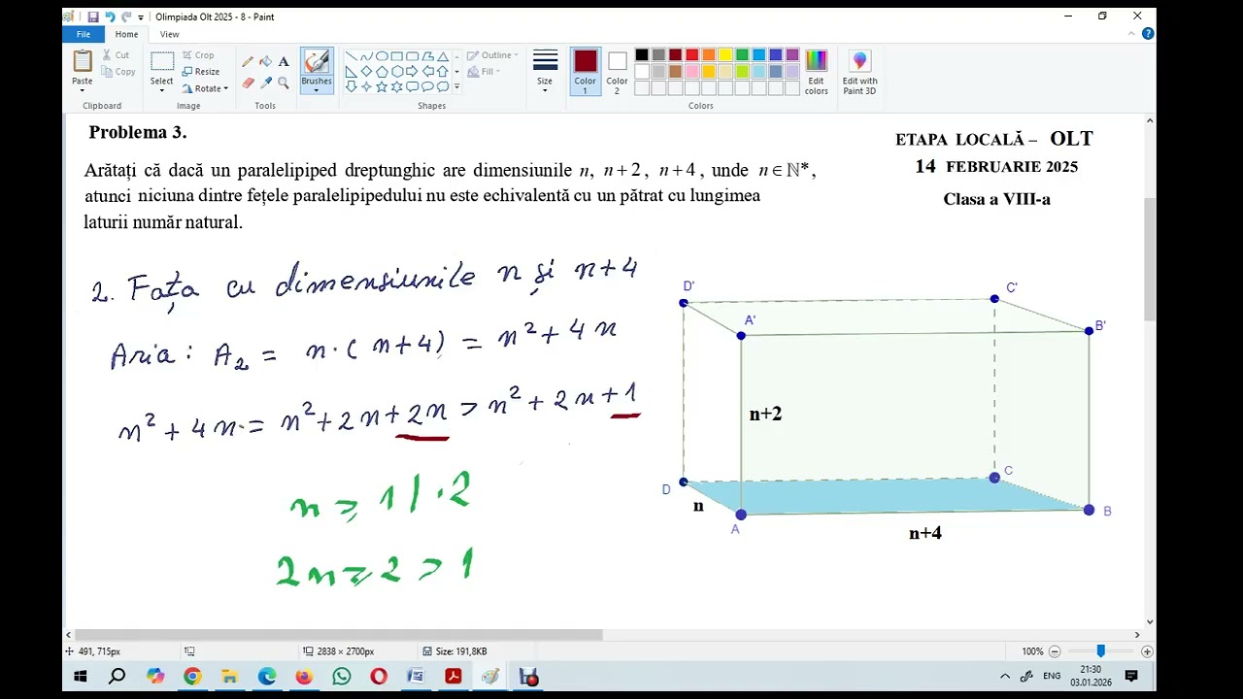The height and width of the screenshot is (699, 1243).
Task: Click the Undo arrow in title bar
Action: pos(109,17)
